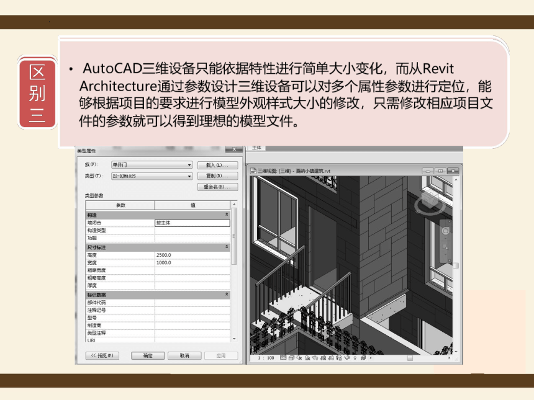Click the 3D view horizontal scrollbar thumb
This screenshot has height=400, width=534.
pos(410,358)
